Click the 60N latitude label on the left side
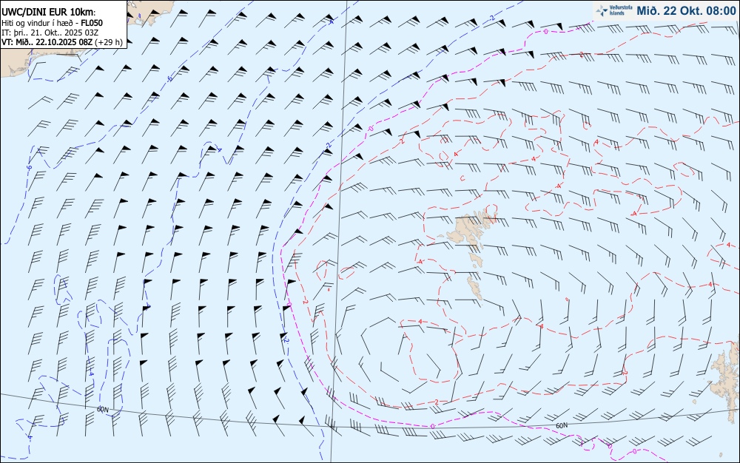Viewport: 740px width, 463px height. click(102, 409)
